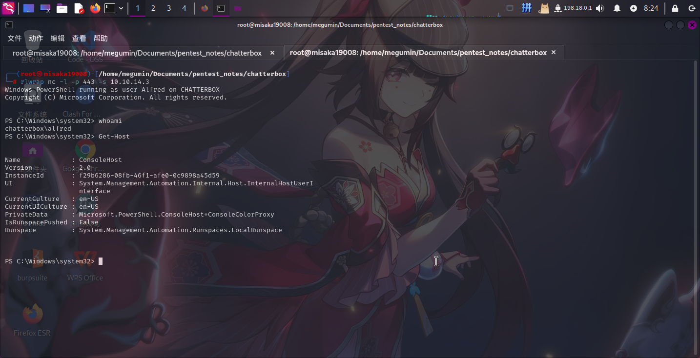
Task: Click the Get-Host command text
Action: [x=114, y=137]
